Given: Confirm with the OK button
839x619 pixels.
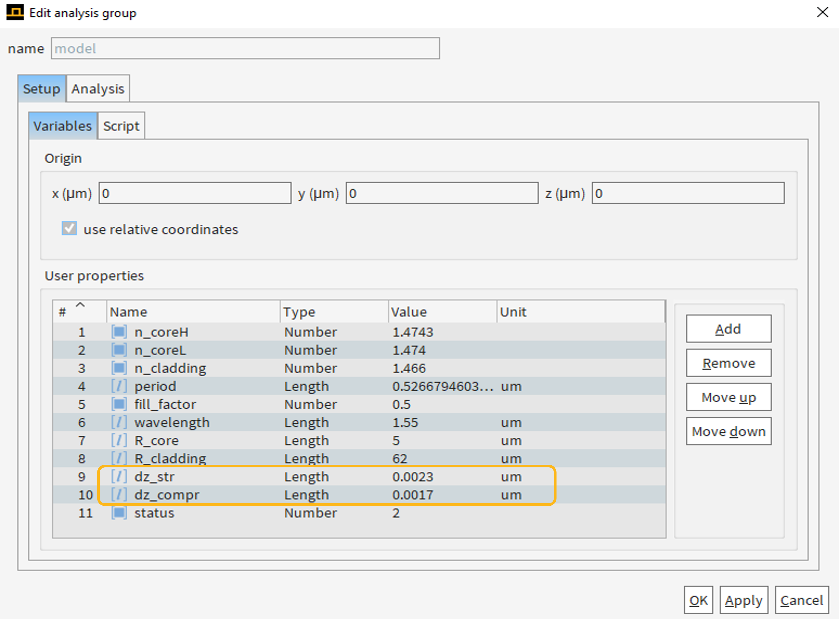Looking at the screenshot, I should click(698, 600).
